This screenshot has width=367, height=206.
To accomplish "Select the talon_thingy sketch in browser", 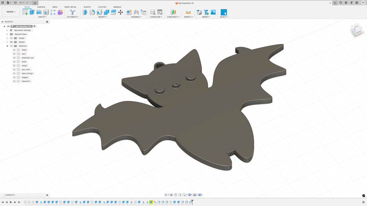I will [x=27, y=74].
